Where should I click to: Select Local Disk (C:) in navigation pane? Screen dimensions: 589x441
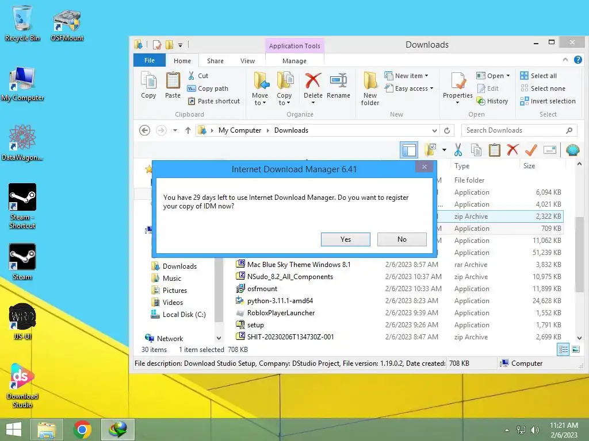[x=184, y=315]
